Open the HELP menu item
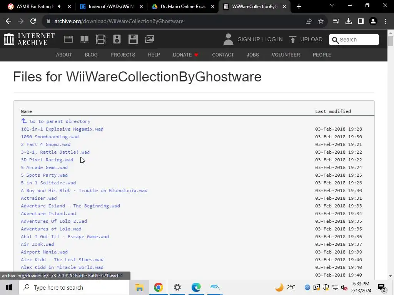Viewport: 394px width, 295px height. click(x=154, y=55)
